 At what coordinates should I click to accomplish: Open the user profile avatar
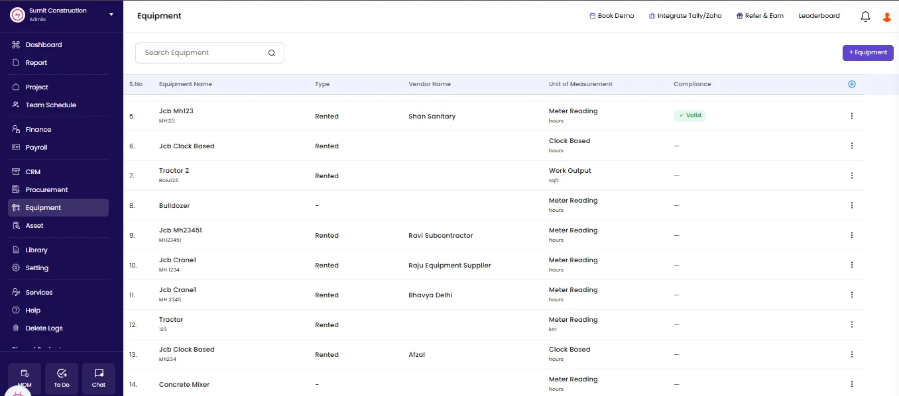click(x=887, y=17)
